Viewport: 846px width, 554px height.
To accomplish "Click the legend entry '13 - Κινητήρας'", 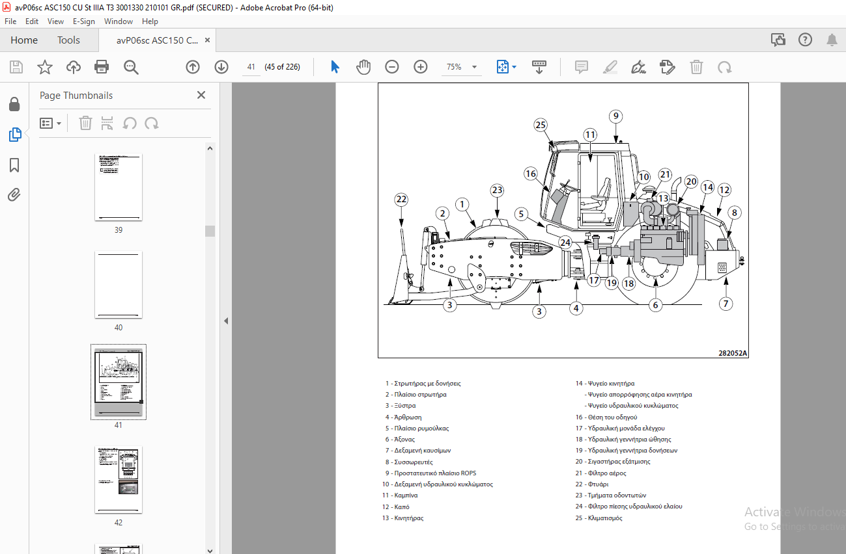I will tap(403, 518).
